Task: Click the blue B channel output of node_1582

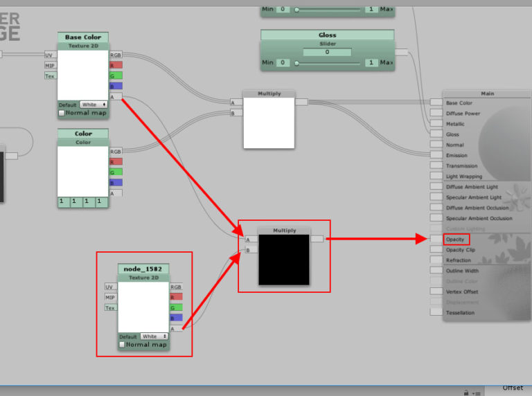Action: (x=177, y=318)
